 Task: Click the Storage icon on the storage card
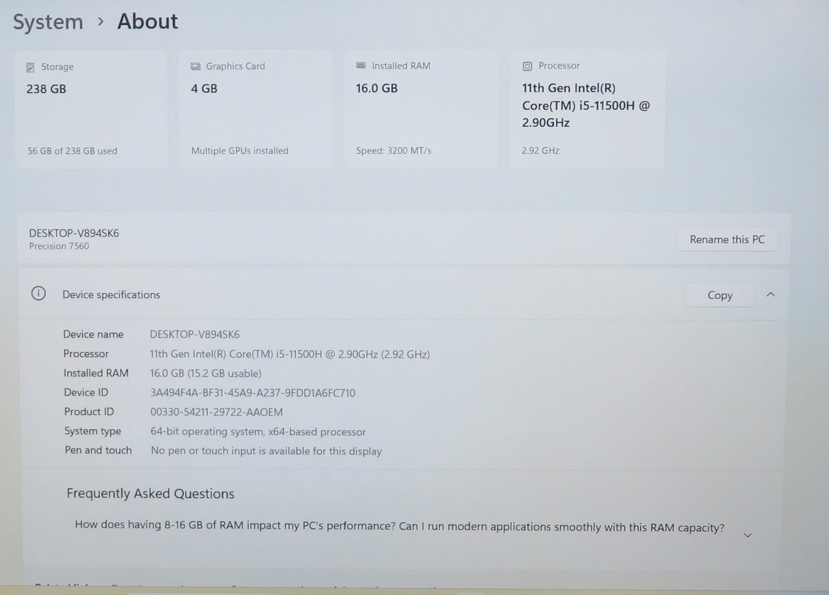point(32,67)
